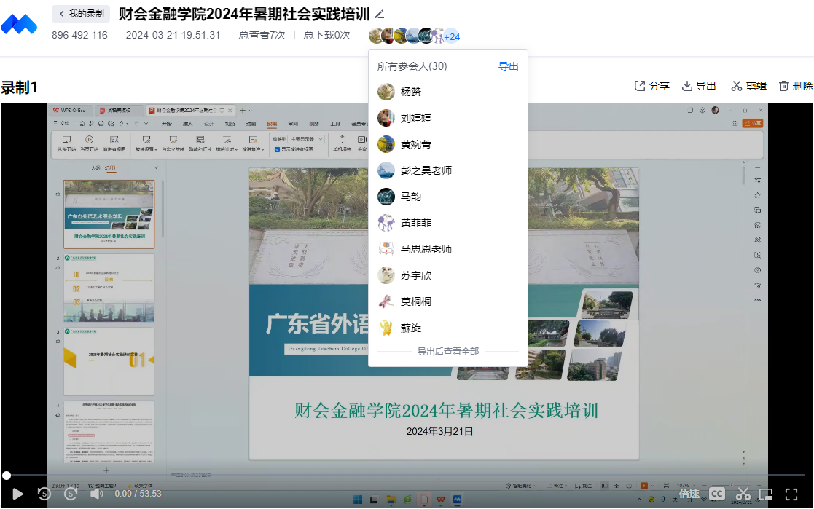The width and height of the screenshot is (814, 509).
Task: Share the recording via 分享
Action: click(651, 86)
